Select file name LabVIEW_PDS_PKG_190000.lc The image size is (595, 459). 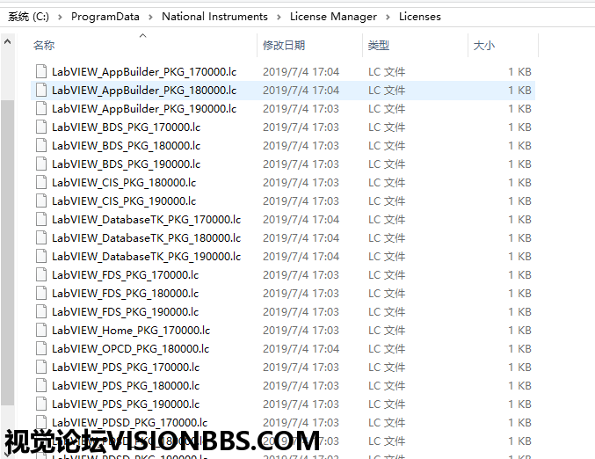pyautogui.click(x=126, y=404)
